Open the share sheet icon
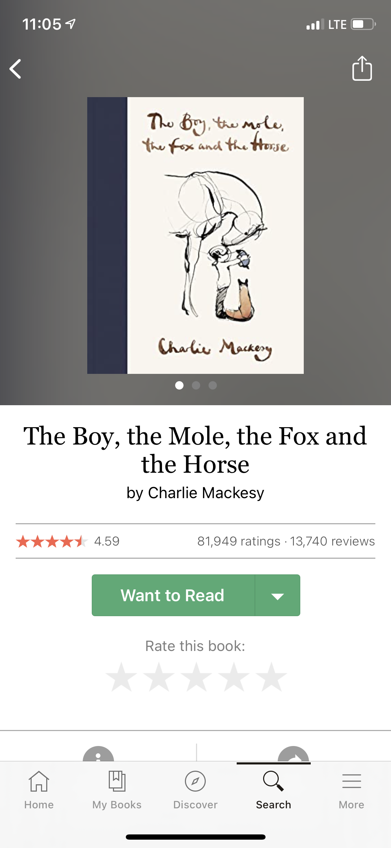The width and height of the screenshot is (391, 848). (x=362, y=69)
